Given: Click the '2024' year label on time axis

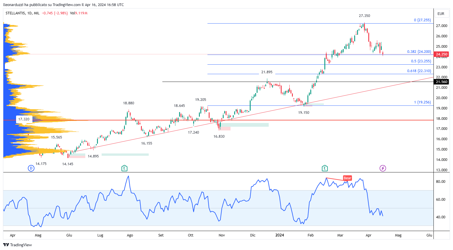Looking at the screenshot, I should click(280, 235).
